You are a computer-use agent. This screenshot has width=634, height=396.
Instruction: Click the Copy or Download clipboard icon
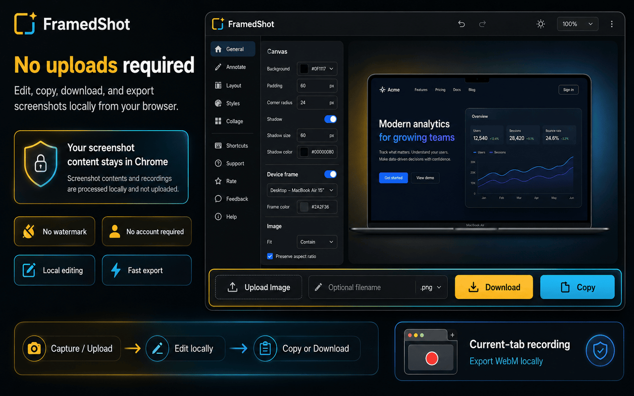[265, 348]
